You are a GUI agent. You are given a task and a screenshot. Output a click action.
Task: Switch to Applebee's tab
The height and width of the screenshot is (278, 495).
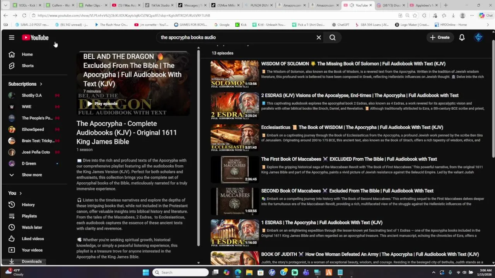424,5
